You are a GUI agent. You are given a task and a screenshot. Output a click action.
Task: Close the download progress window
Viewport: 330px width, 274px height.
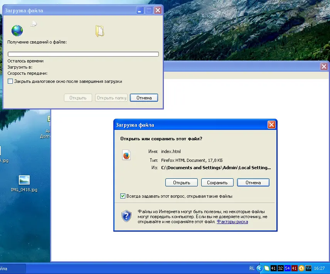pos(158,10)
